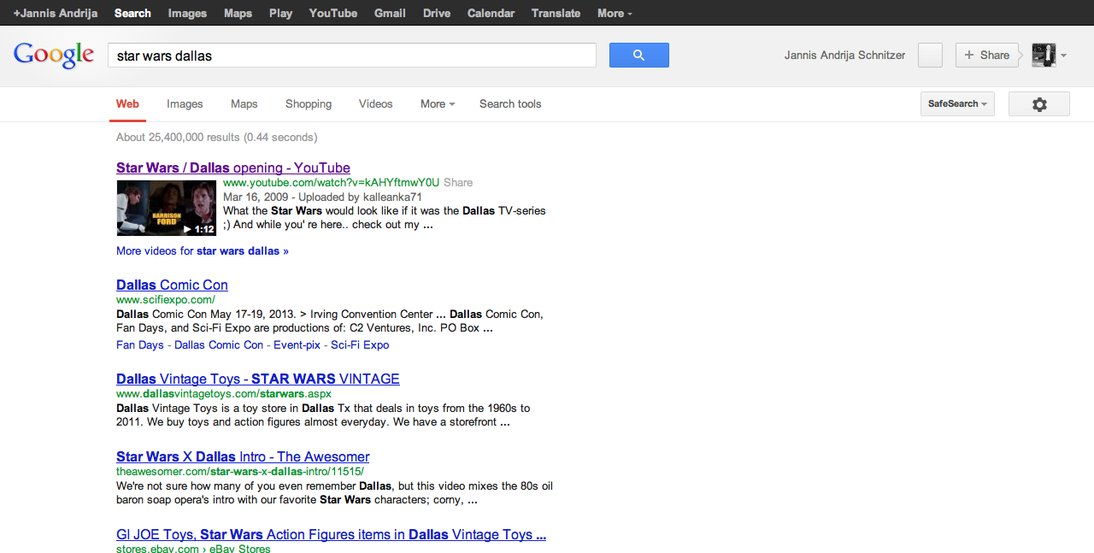
Task: Open Maps in the top black bar
Action: (238, 13)
